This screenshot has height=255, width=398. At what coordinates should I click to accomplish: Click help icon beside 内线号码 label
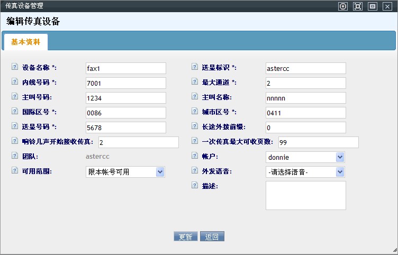[x=14, y=83]
